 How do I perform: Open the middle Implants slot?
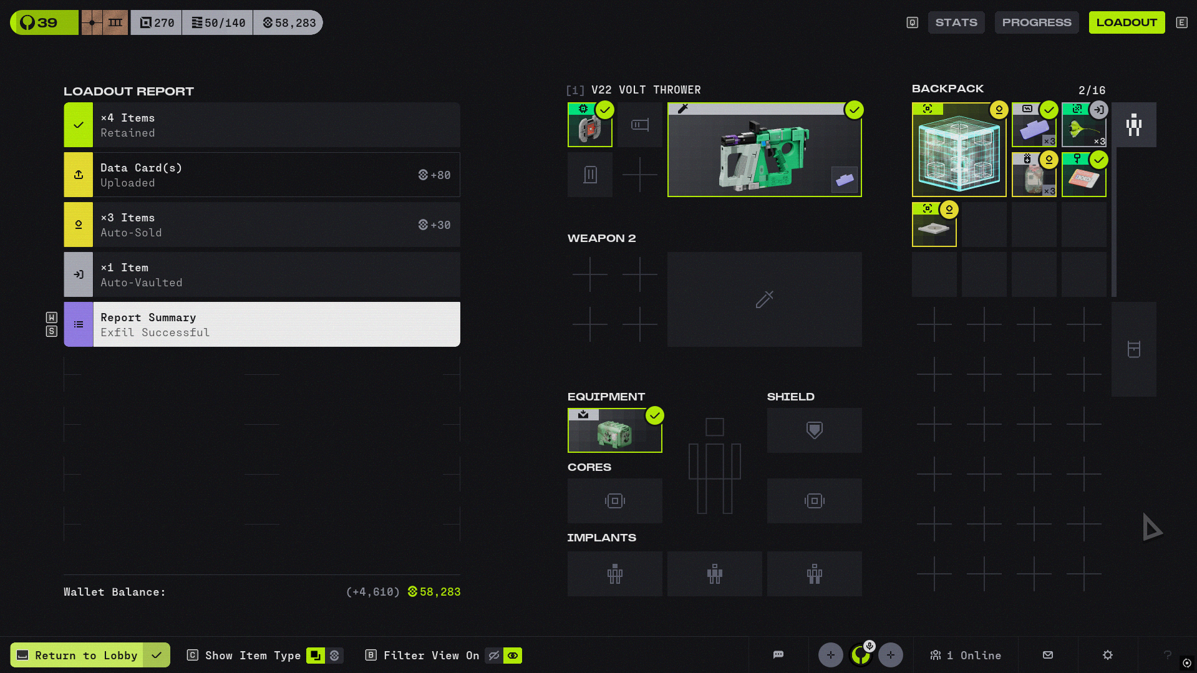pyautogui.click(x=715, y=574)
